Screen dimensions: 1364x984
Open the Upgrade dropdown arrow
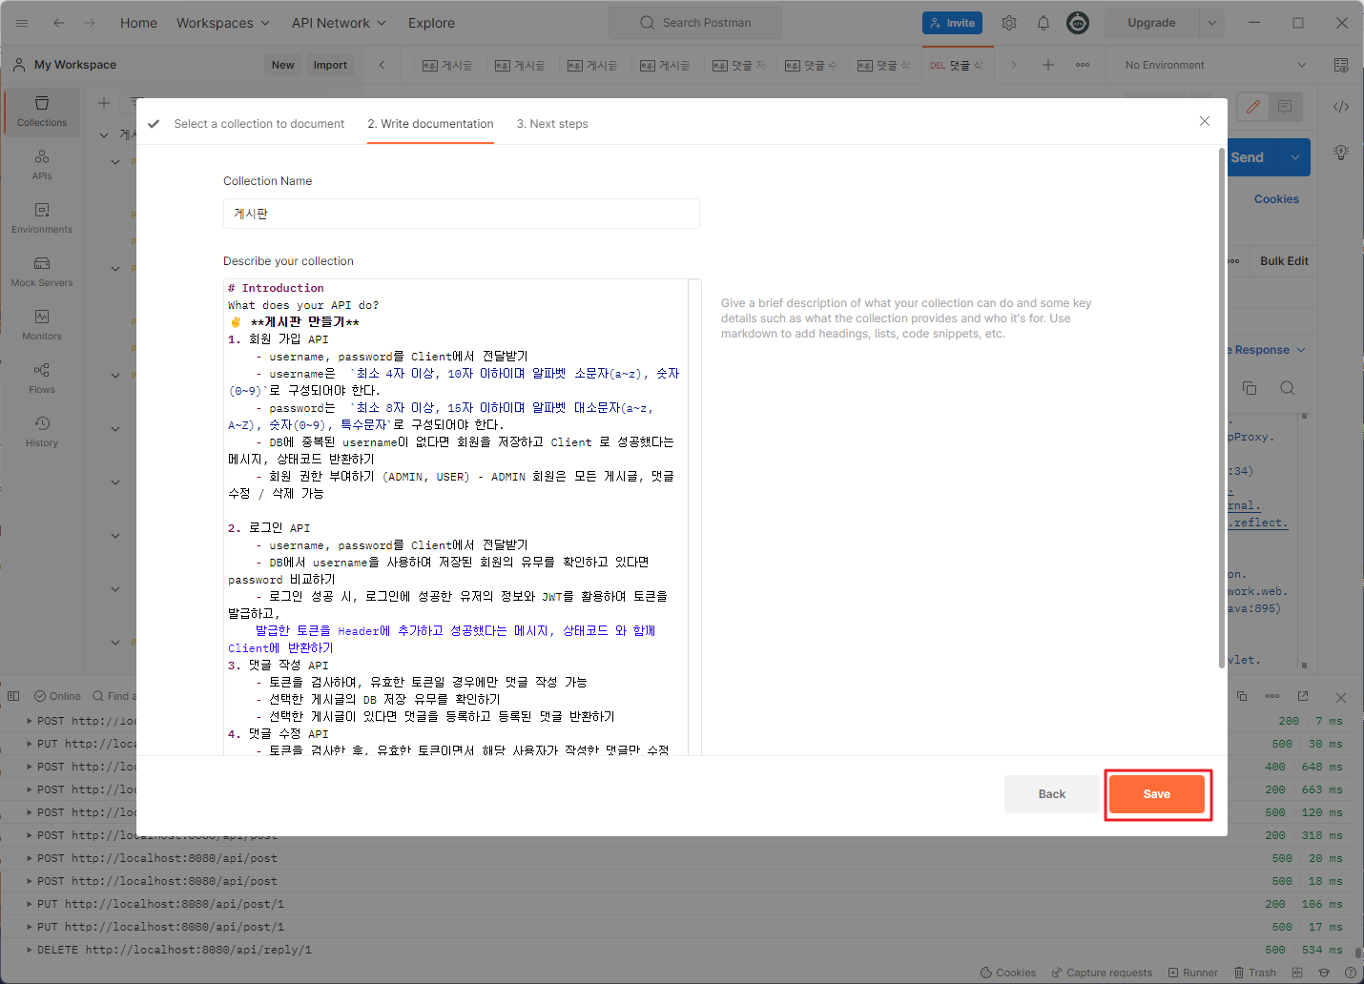coord(1212,23)
